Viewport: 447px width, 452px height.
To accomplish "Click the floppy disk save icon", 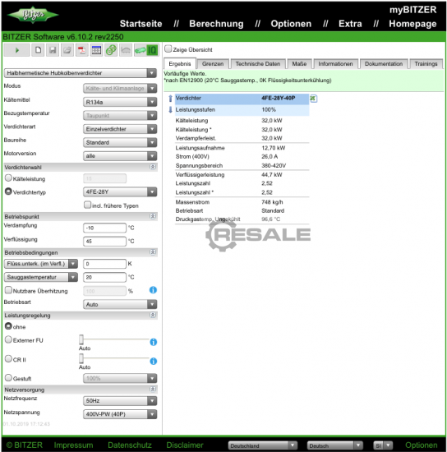I will 53,50.
